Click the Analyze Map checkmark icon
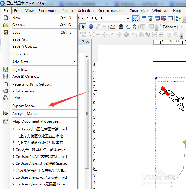This screenshot has height=189, width=186. pos(6,113)
